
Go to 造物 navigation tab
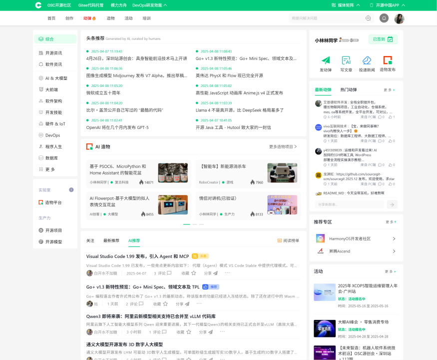point(111,18)
